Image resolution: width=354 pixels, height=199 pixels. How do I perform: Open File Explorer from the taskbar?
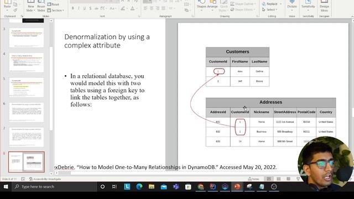tap(152, 187)
